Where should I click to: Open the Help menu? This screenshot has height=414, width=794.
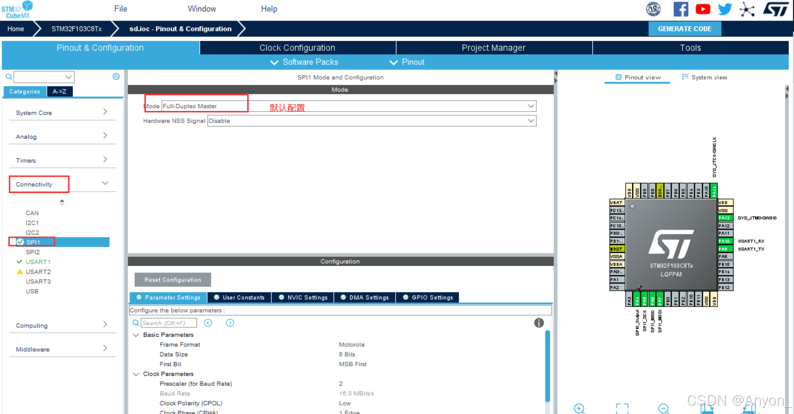(x=269, y=9)
